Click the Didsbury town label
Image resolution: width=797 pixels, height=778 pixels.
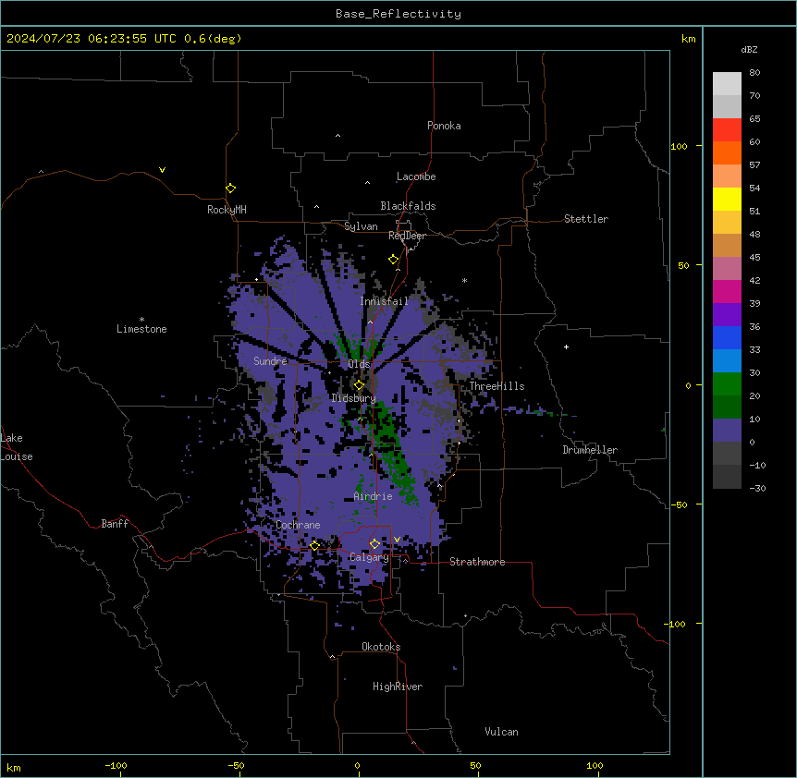pyautogui.click(x=354, y=398)
